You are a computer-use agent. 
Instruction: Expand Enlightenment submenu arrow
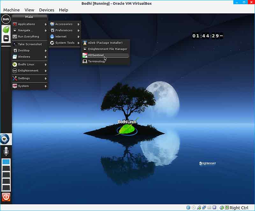pyautogui.click(x=46, y=71)
